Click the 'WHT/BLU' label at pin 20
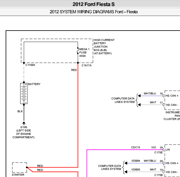180x177 pixels. pos(150,161)
